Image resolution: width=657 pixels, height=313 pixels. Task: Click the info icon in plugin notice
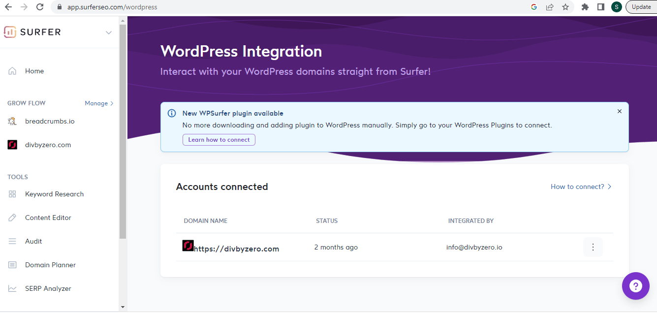(x=172, y=113)
